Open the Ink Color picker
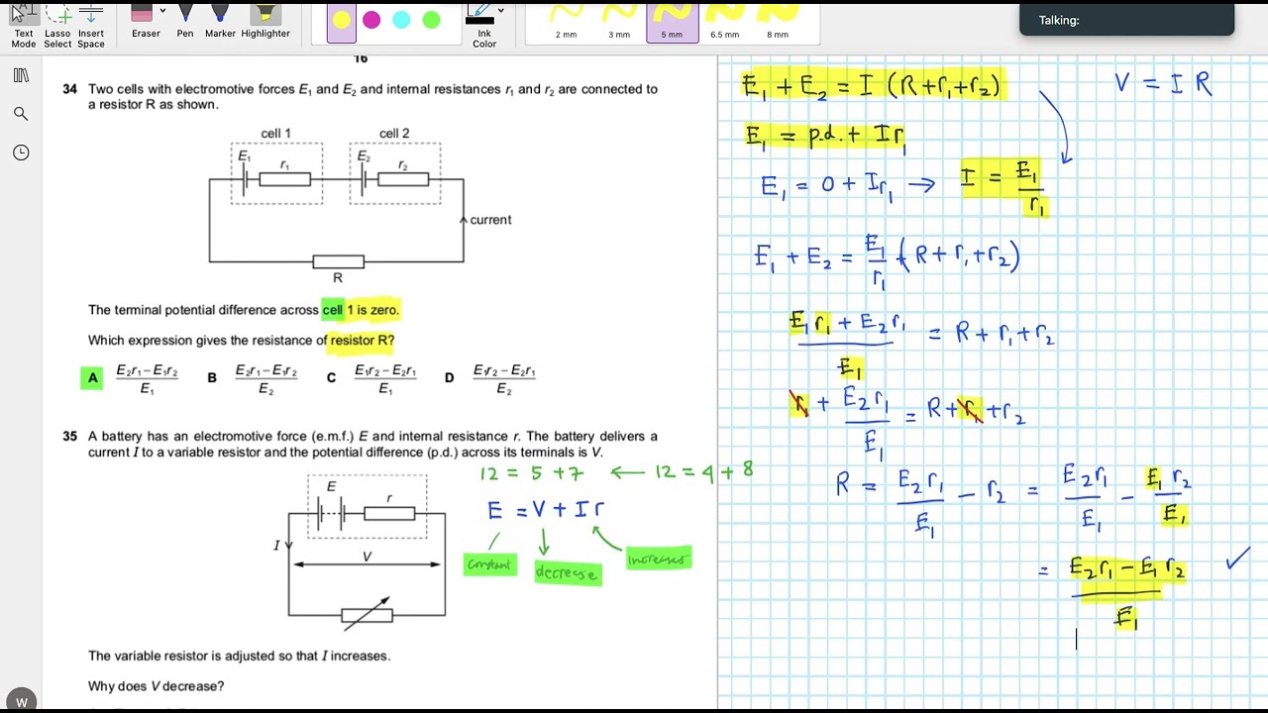The height and width of the screenshot is (713, 1268). (484, 25)
